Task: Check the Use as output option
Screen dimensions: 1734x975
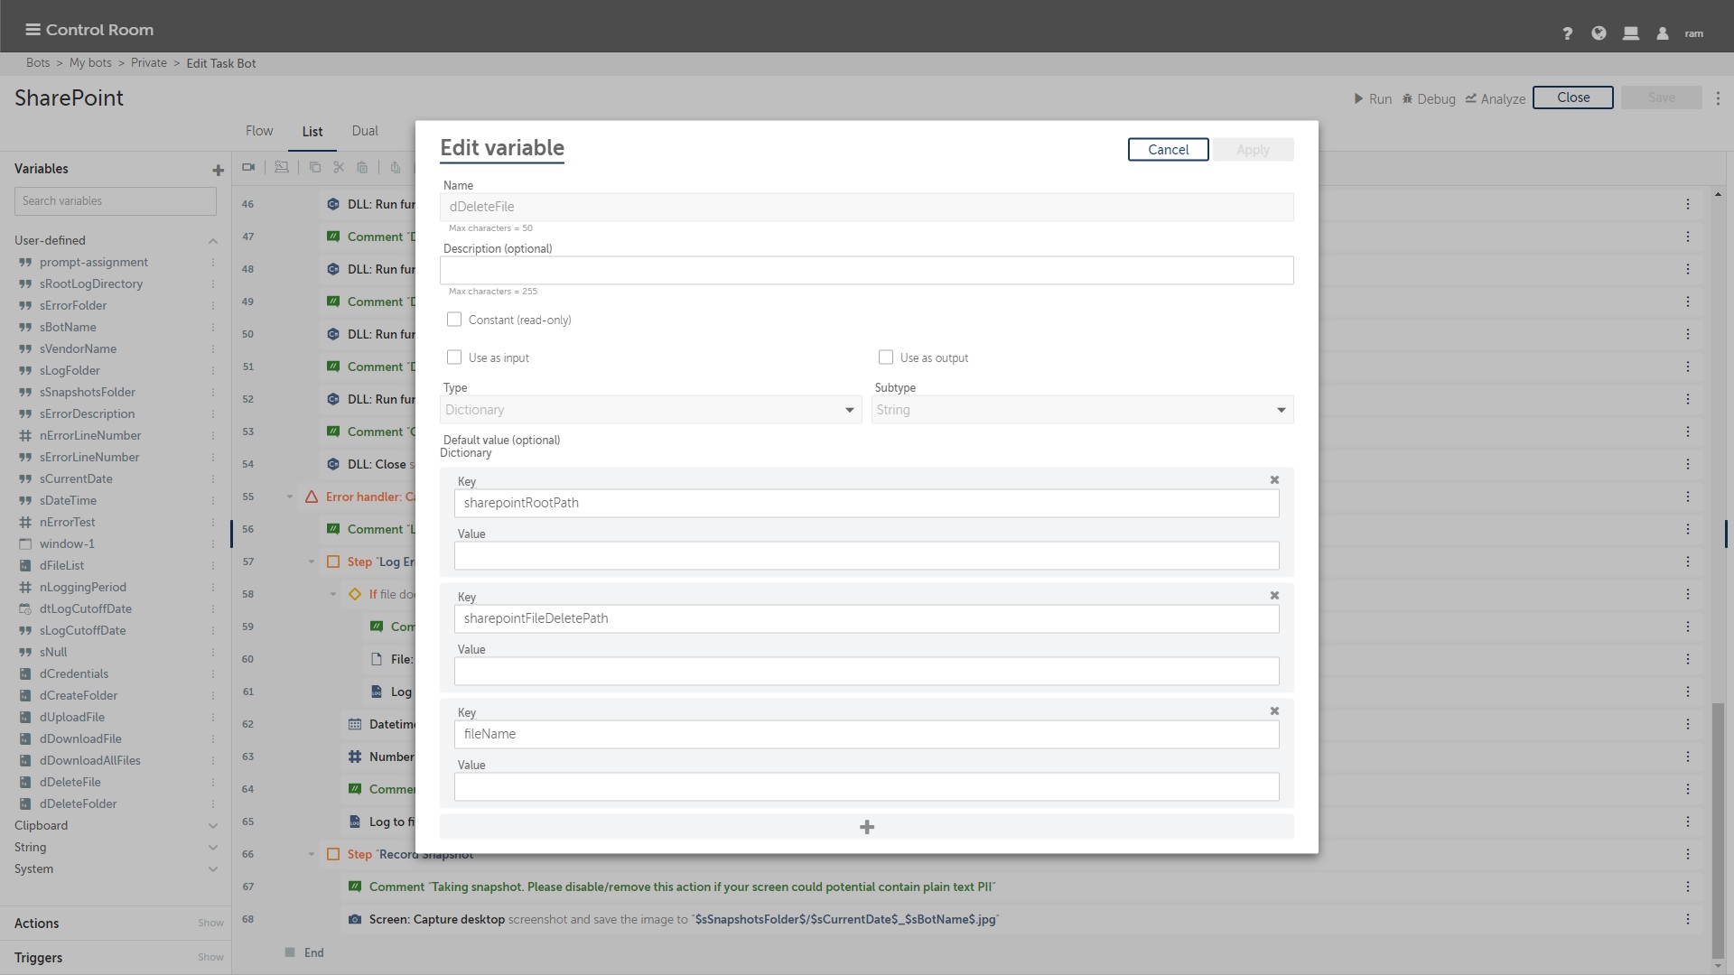Action: (x=886, y=357)
